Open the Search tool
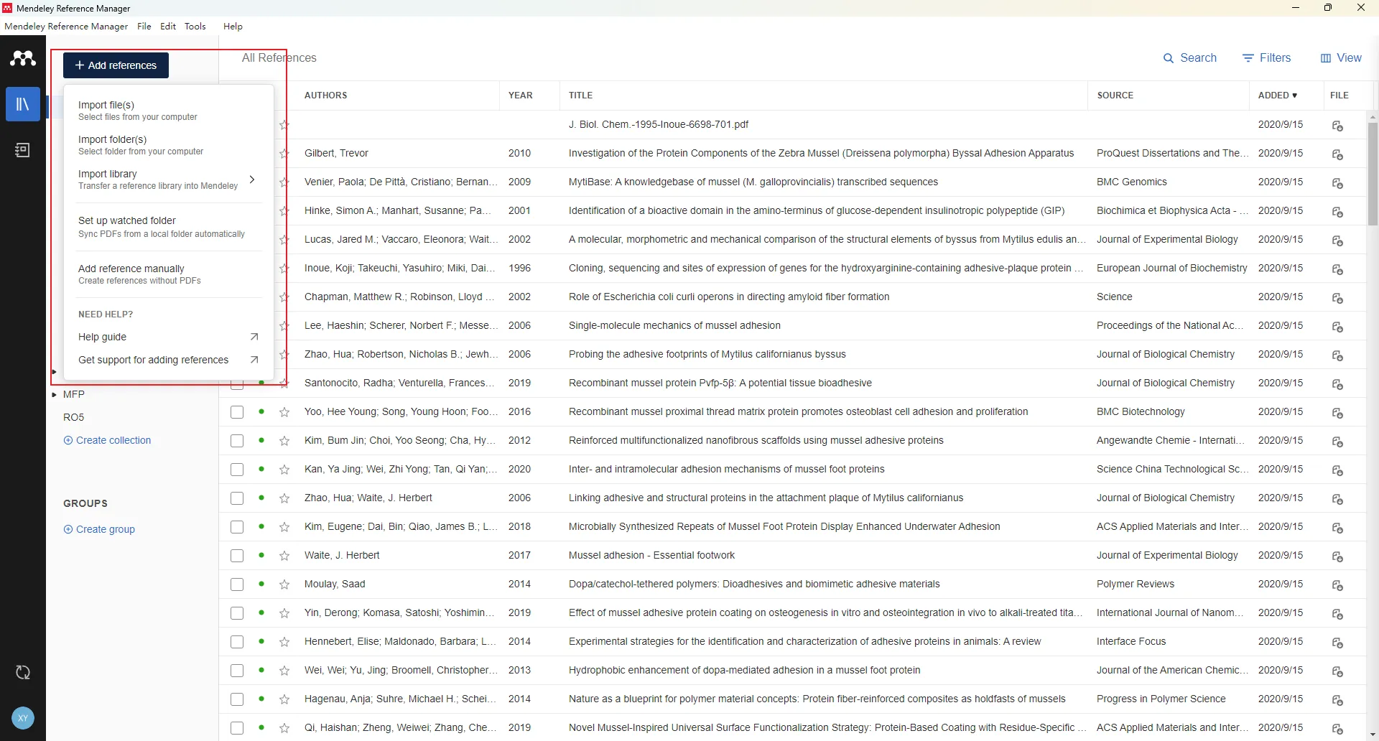 click(1190, 58)
